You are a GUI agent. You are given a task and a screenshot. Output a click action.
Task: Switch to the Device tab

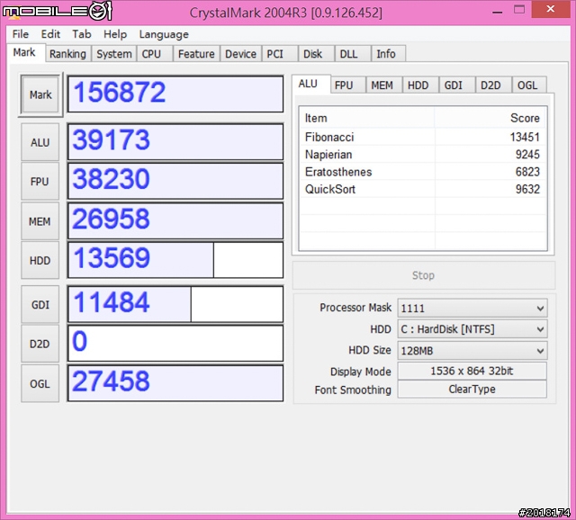pos(240,54)
